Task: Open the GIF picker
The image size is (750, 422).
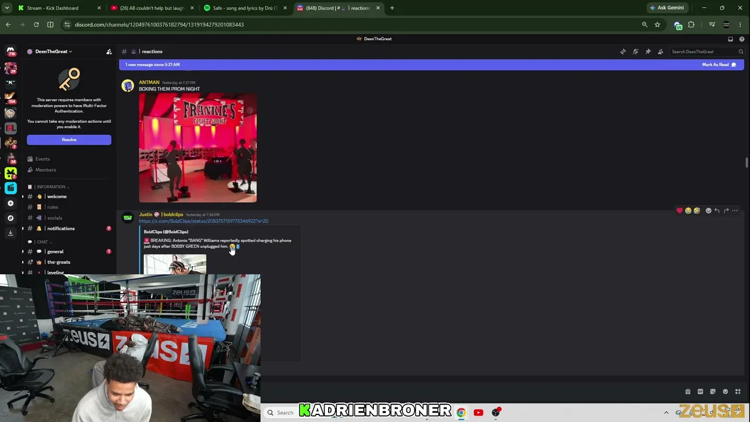Action: tap(700, 392)
